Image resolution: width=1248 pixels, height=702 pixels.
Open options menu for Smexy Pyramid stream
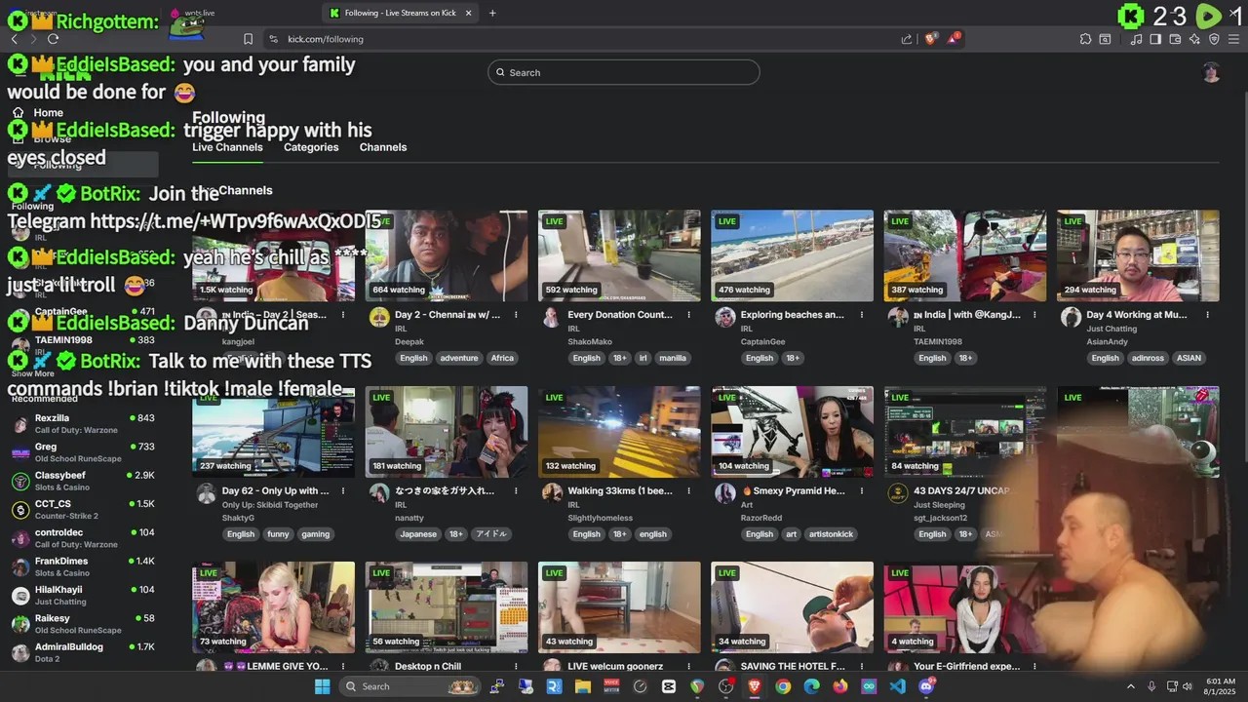pos(862,490)
